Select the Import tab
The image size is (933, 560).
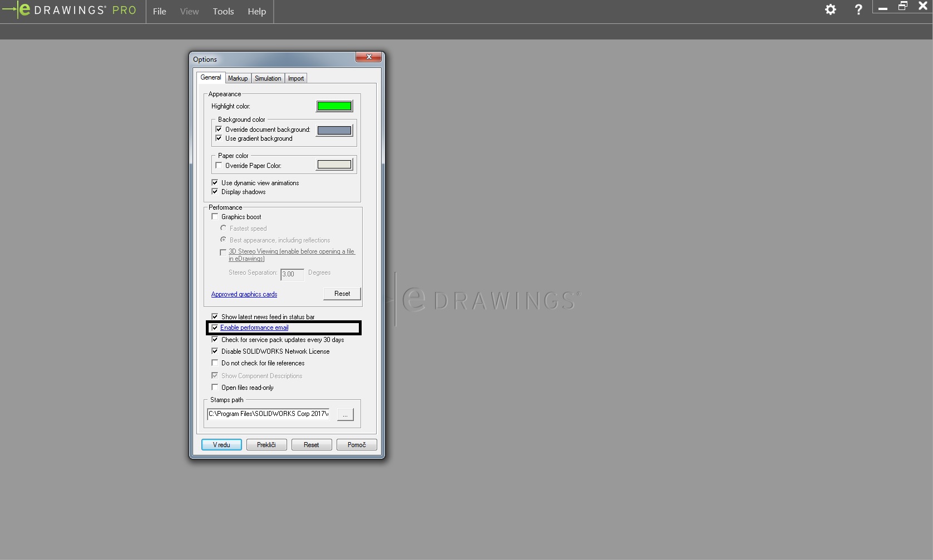point(295,78)
